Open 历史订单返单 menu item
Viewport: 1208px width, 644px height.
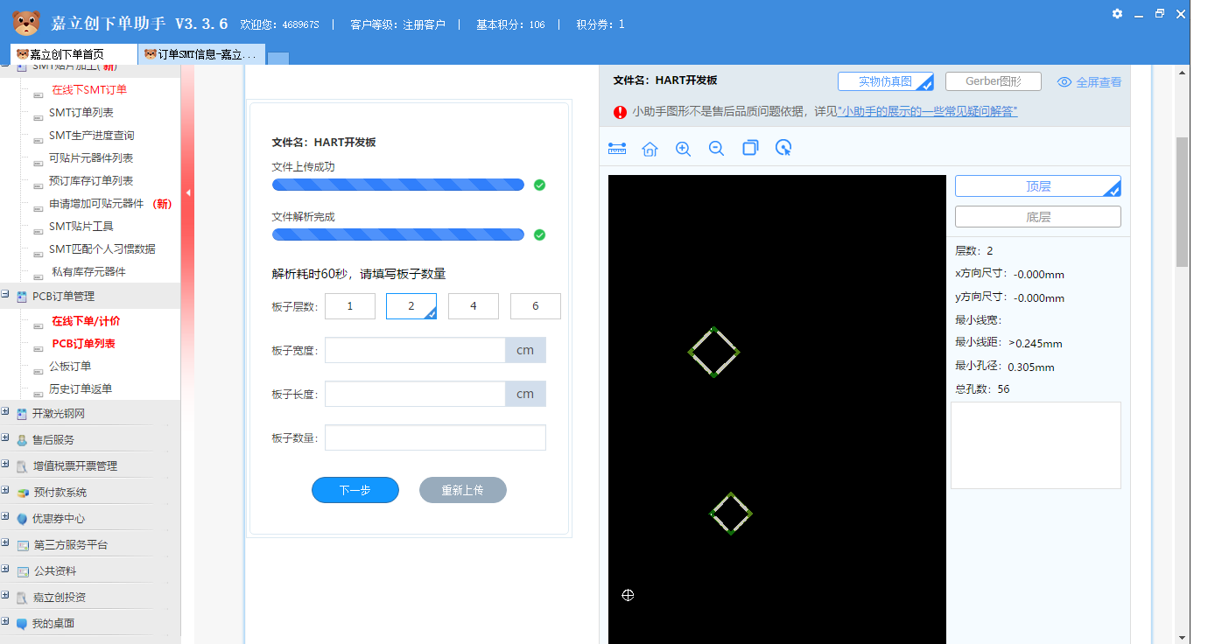(81, 389)
